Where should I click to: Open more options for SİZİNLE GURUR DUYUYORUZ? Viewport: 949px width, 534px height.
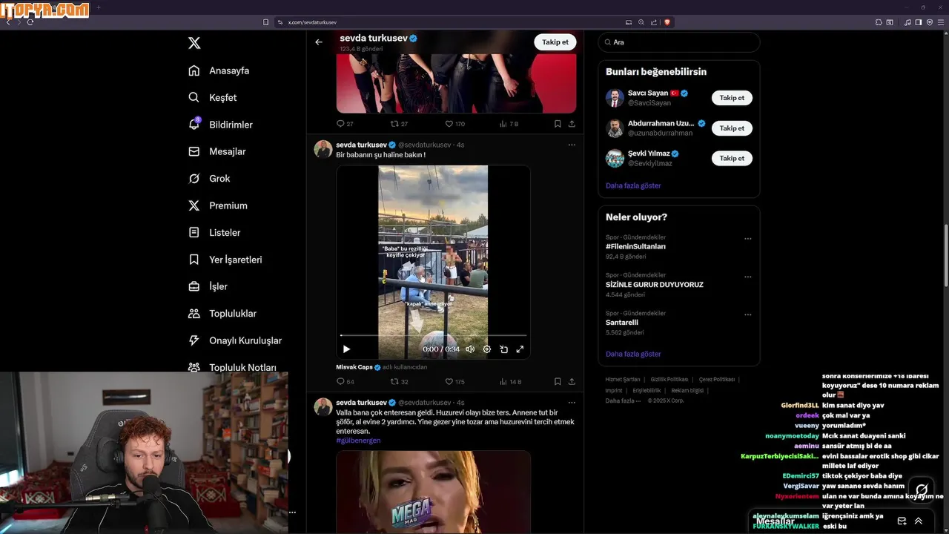(x=747, y=277)
